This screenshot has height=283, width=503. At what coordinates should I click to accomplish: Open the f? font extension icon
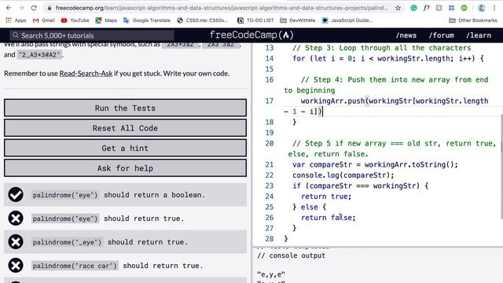(x=426, y=8)
